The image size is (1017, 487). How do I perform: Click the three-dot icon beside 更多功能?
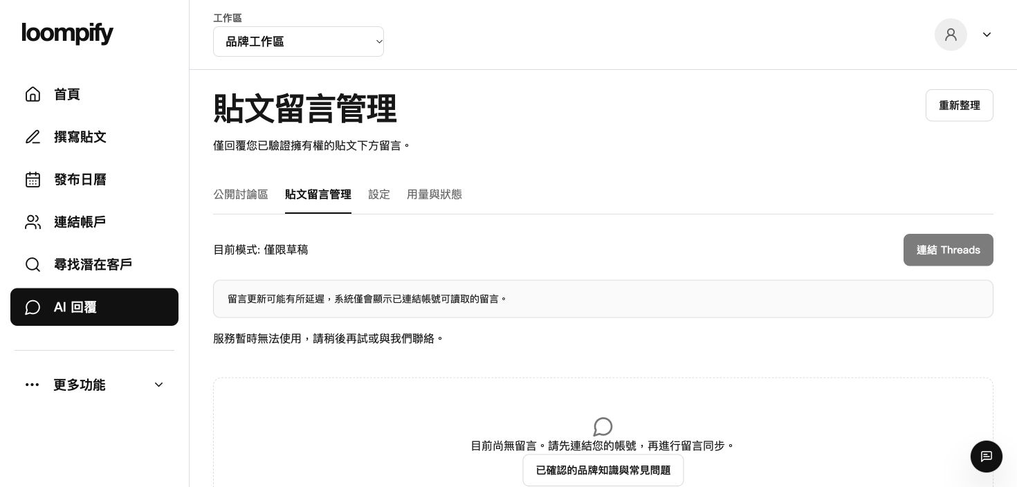(x=32, y=385)
